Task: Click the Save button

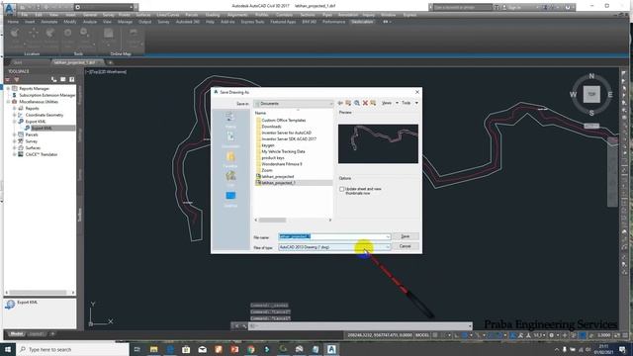Action: pos(406,236)
